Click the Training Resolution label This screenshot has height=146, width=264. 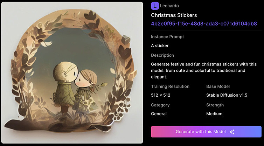[x=170, y=86]
